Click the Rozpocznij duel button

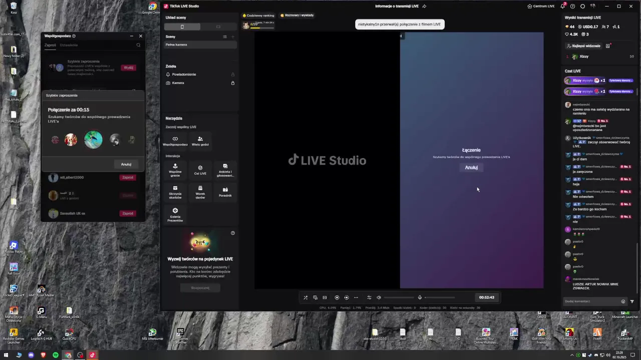tap(200, 288)
